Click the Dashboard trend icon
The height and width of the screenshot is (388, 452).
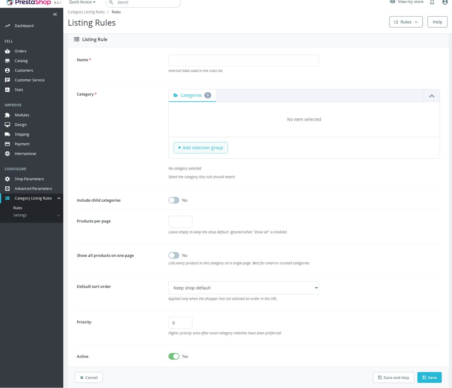pos(7,26)
